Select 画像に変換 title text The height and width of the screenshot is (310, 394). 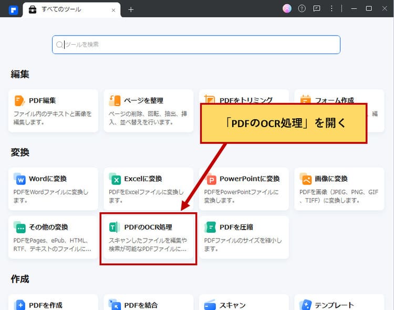pyautogui.click(x=331, y=179)
